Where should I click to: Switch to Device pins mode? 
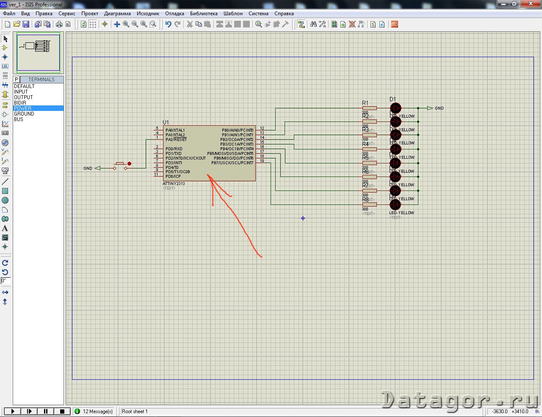[5, 114]
